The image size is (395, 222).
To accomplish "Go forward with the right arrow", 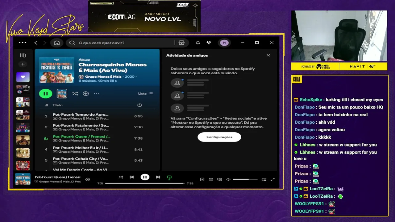I will click(x=45, y=43).
